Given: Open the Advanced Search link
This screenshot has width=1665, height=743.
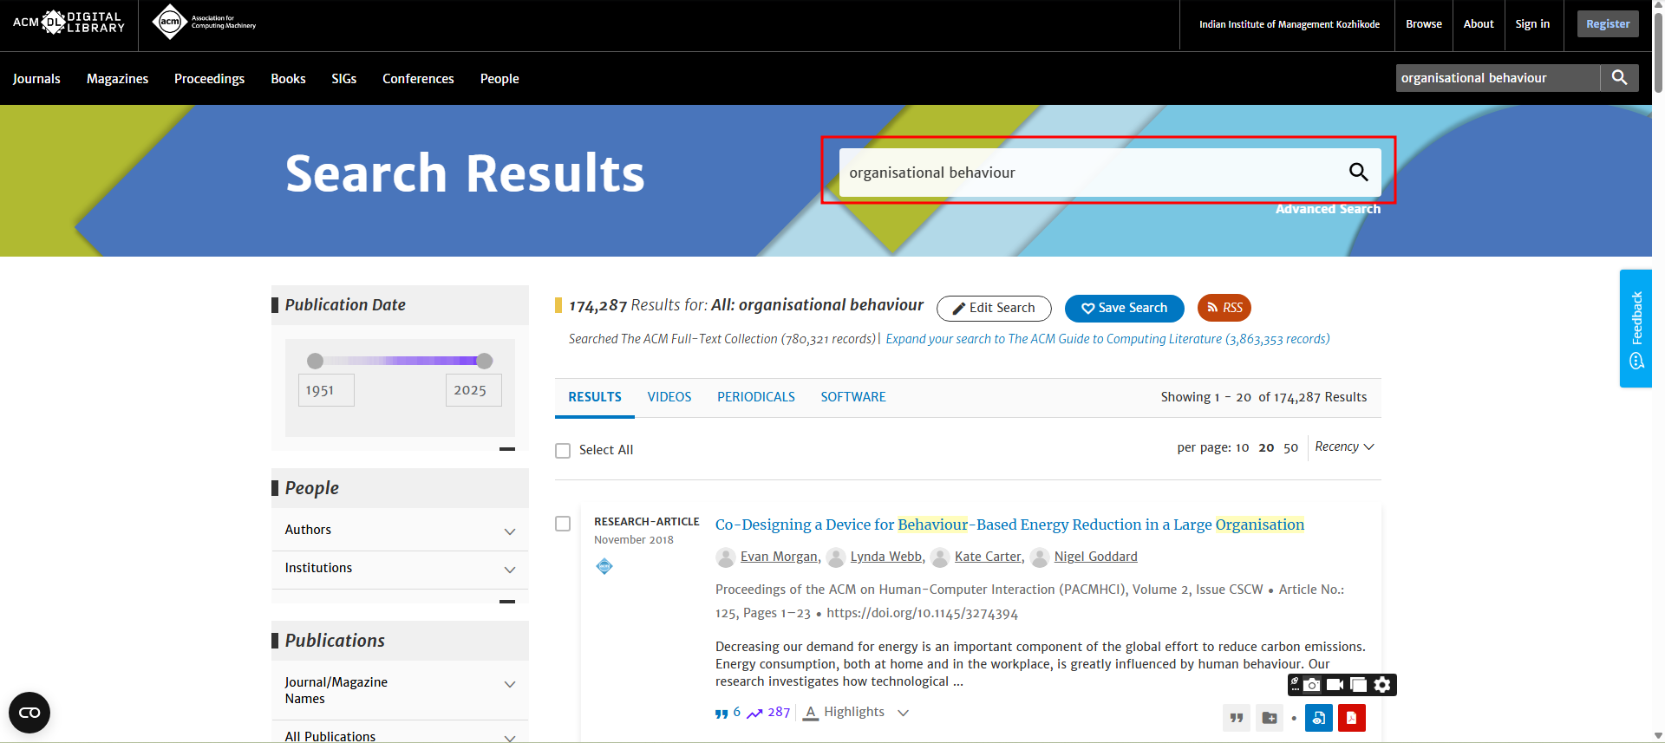Looking at the screenshot, I should click(x=1327, y=209).
